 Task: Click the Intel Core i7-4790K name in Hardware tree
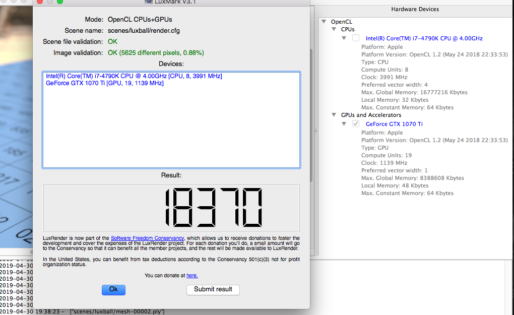pyautogui.click(x=424, y=38)
